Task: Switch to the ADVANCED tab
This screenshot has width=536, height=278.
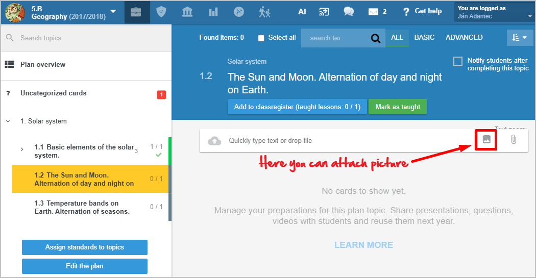Action: tap(464, 38)
